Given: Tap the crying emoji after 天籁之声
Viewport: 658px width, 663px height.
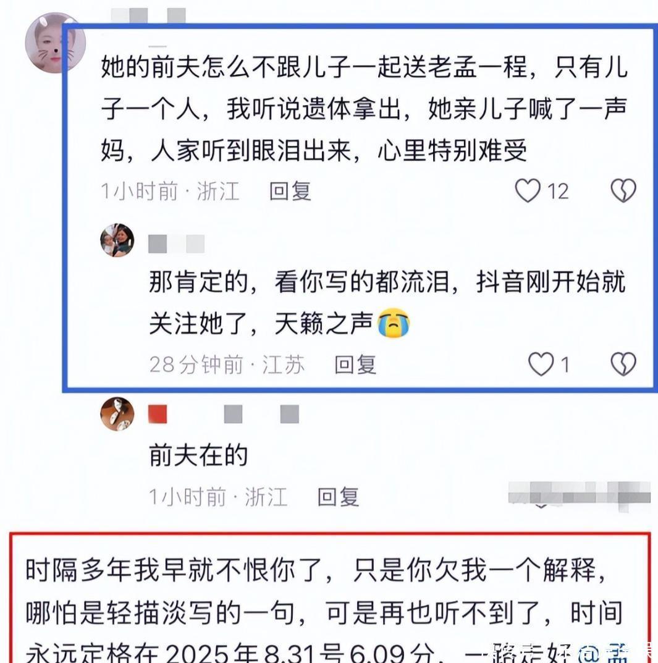Looking at the screenshot, I should pyautogui.click(x=394, y=323).
